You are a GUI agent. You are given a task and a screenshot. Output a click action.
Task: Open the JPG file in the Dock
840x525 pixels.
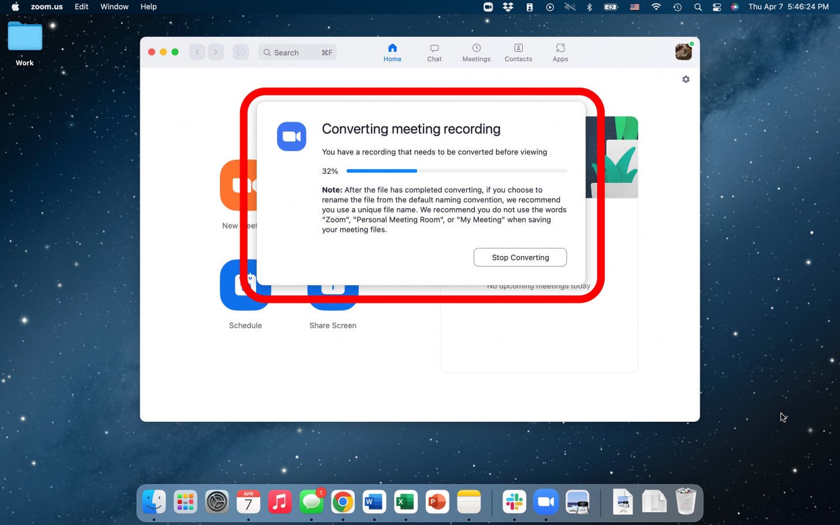[622, 502]
